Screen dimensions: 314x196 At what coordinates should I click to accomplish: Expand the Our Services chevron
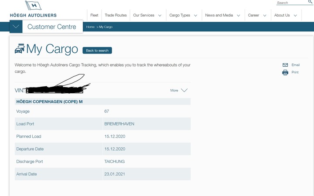tap(160, 15)
